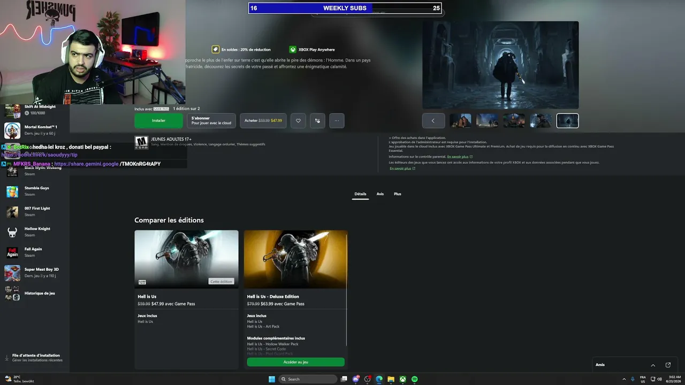This screenshot has height=385, width=685.
Task: Open Task View from the taskbar
Action: 344,379
